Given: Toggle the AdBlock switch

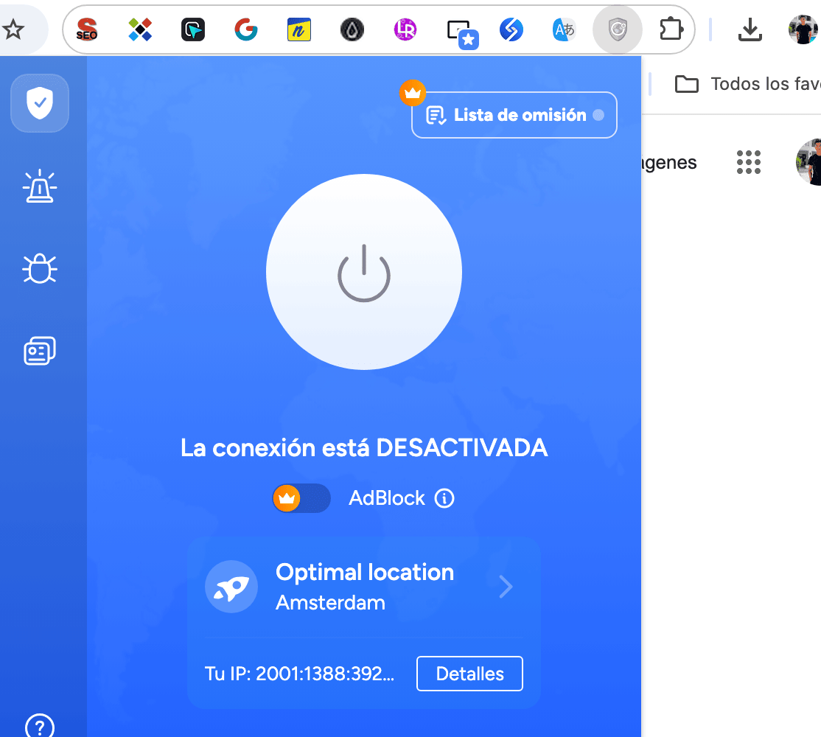Looking at the screenshot, I should tap(301, 498).
